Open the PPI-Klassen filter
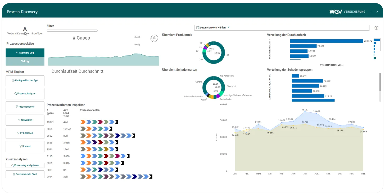The image size is (385, 196). point(25,133)
